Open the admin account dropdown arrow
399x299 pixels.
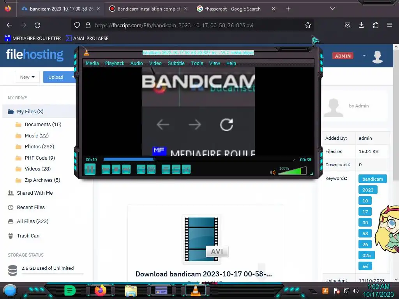[364, 56]
